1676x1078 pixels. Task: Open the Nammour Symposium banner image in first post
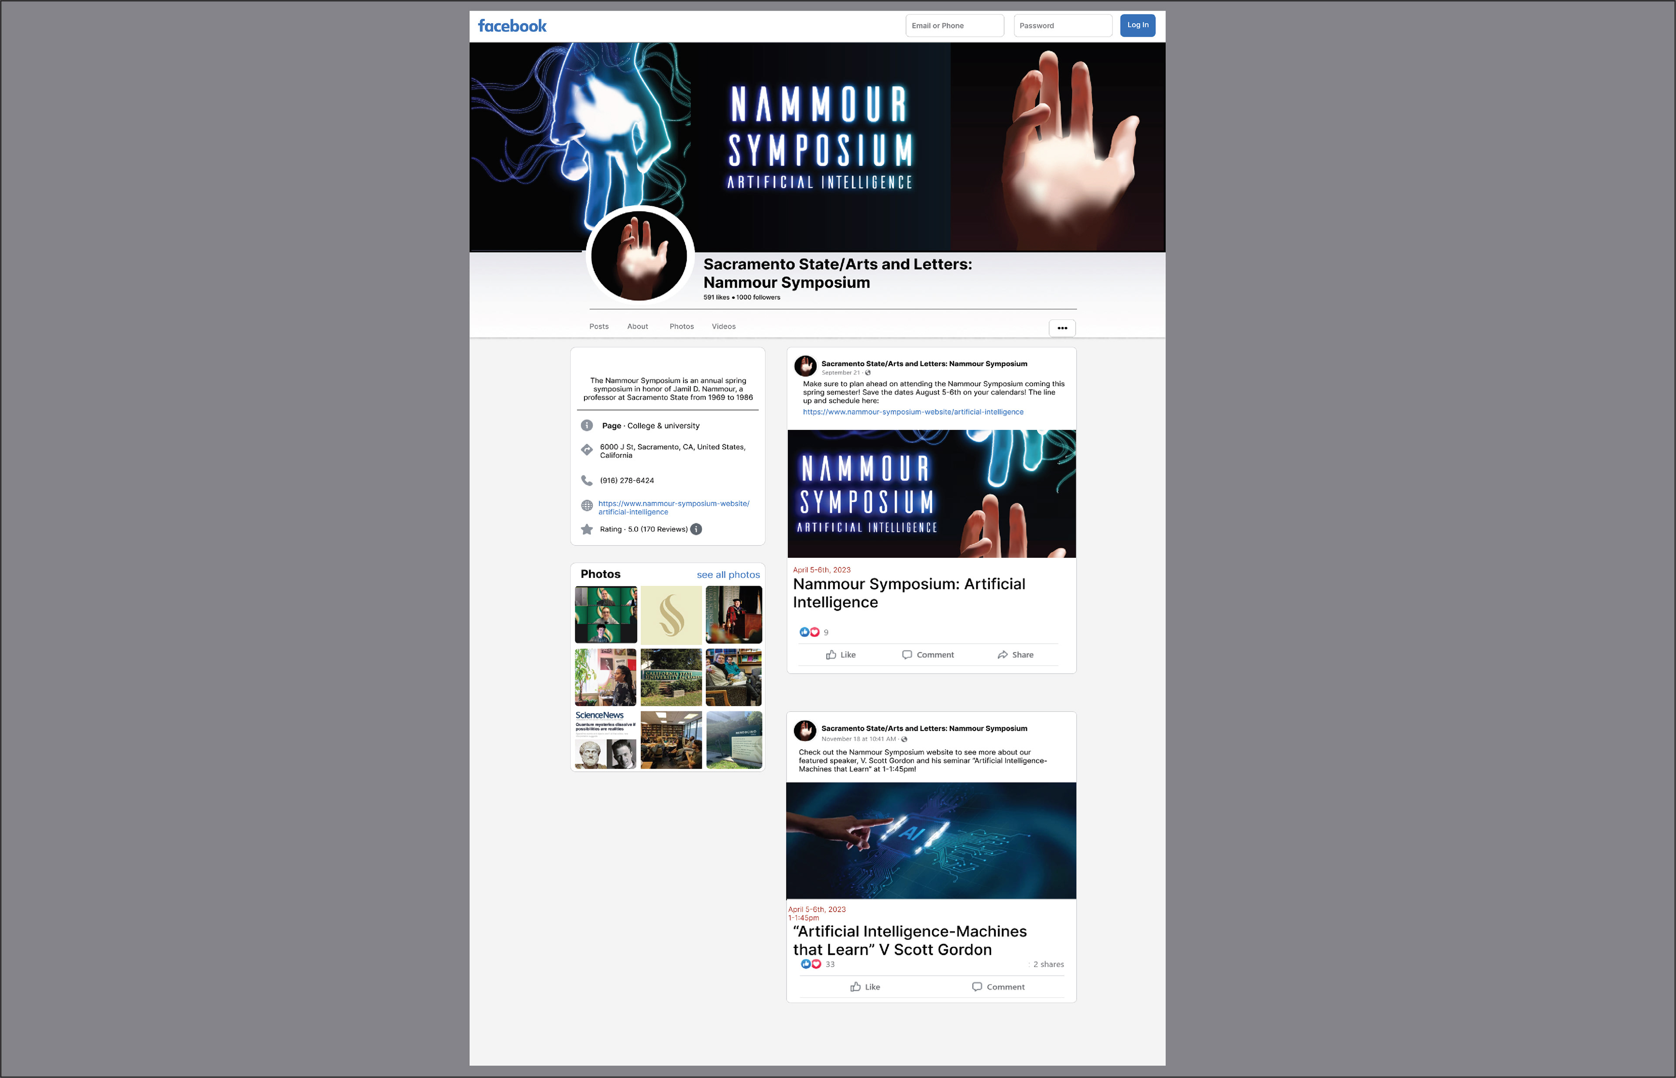[x=931, y=494]
